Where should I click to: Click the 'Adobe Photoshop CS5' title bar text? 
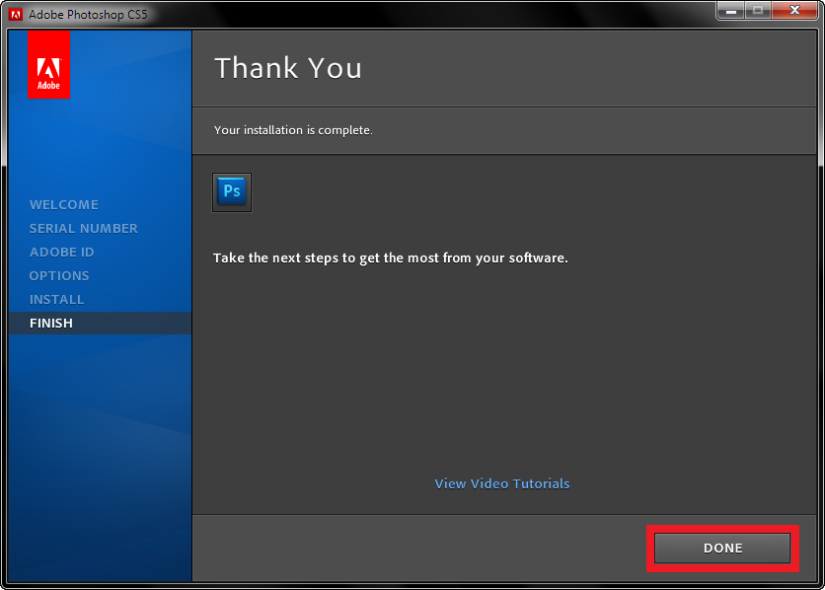click(x=88, y=15)
